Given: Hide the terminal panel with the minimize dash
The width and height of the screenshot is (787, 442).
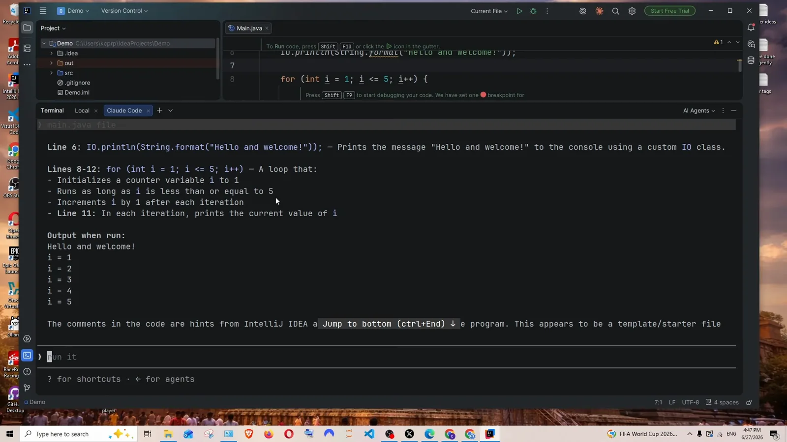Looking at the screenshot, I should (733, 110).
